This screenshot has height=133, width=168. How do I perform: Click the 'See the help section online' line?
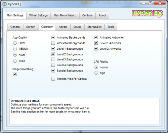(50, 112)
